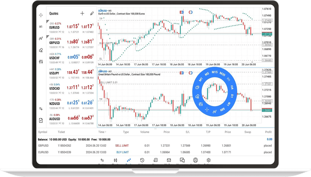The image size is (311, 177).
Task: Click the settings sliders icon in radial menu
Action: coord(201,104)
